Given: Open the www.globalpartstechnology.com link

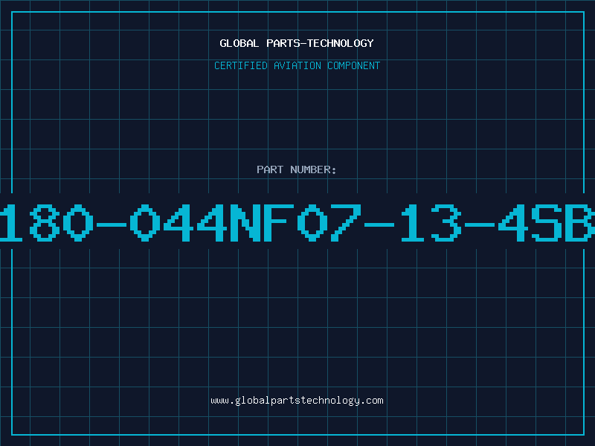Looking at the screenshot, I should 297,401.
